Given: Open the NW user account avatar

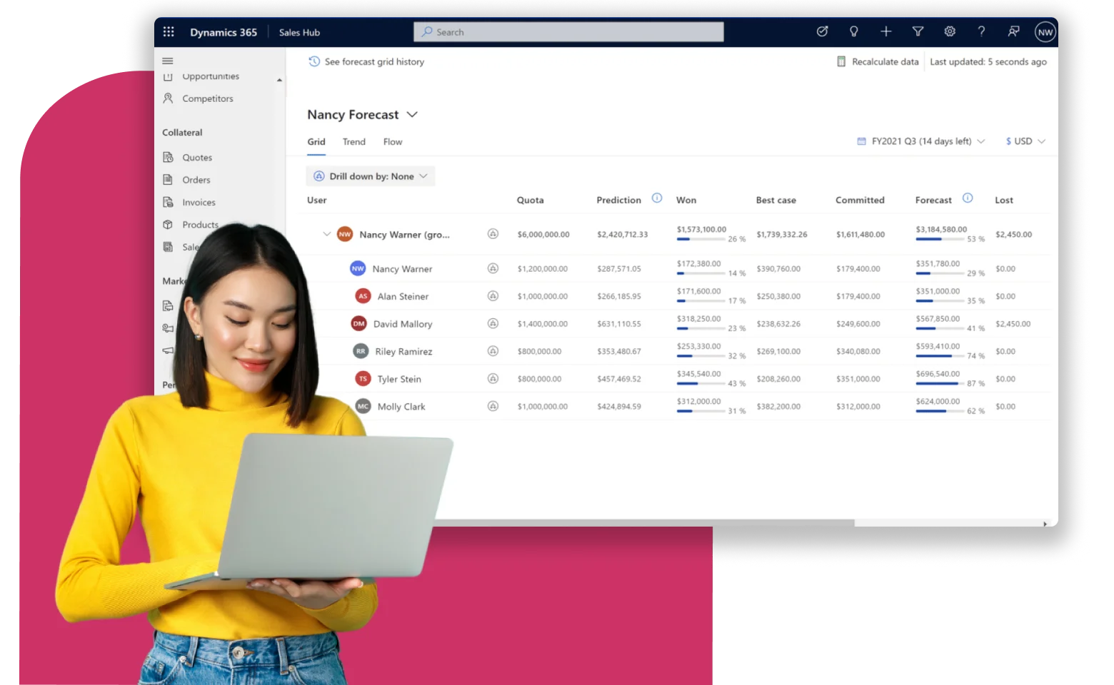Looking at the screenshot, I should [x=1045, y=32].
